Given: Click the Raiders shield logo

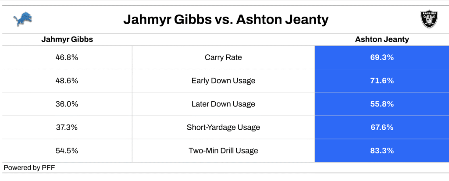Looking at the screenshot, I should coord(429,19).
